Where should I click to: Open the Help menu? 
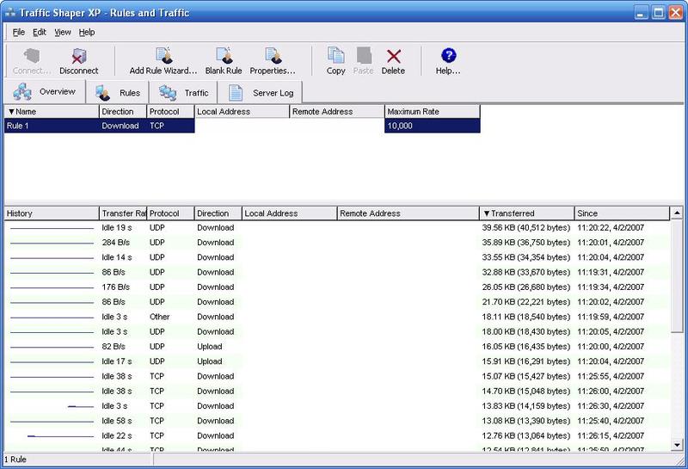[x=87, y=32]
